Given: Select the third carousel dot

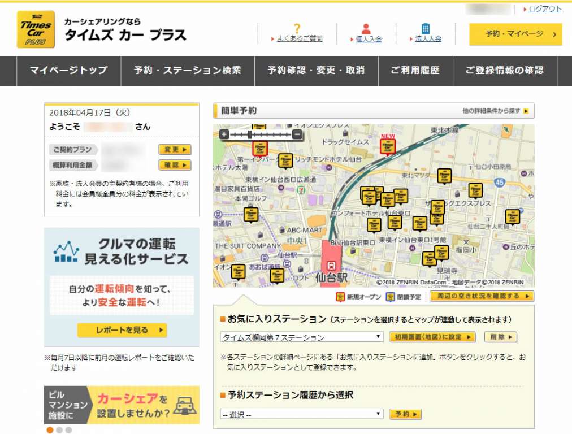Looking at the screenshot, I should (x=68, y=430).
